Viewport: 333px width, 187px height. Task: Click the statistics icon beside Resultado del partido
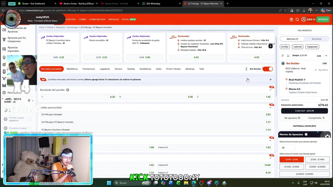click(x=68, y=90)
